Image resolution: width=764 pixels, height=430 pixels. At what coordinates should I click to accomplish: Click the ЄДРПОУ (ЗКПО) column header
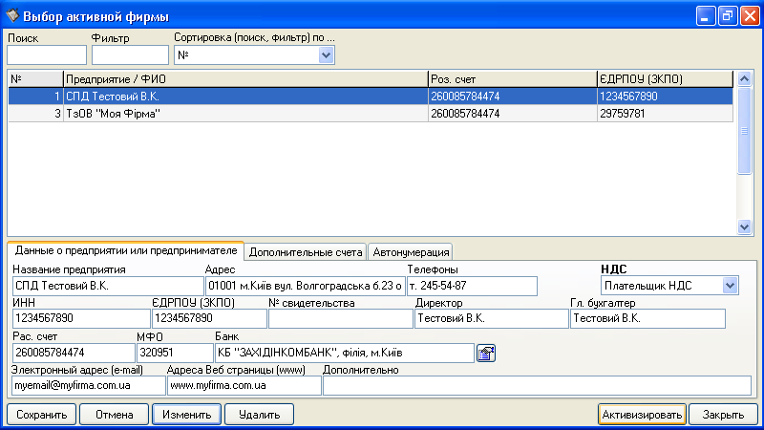(x=664, y=78)
